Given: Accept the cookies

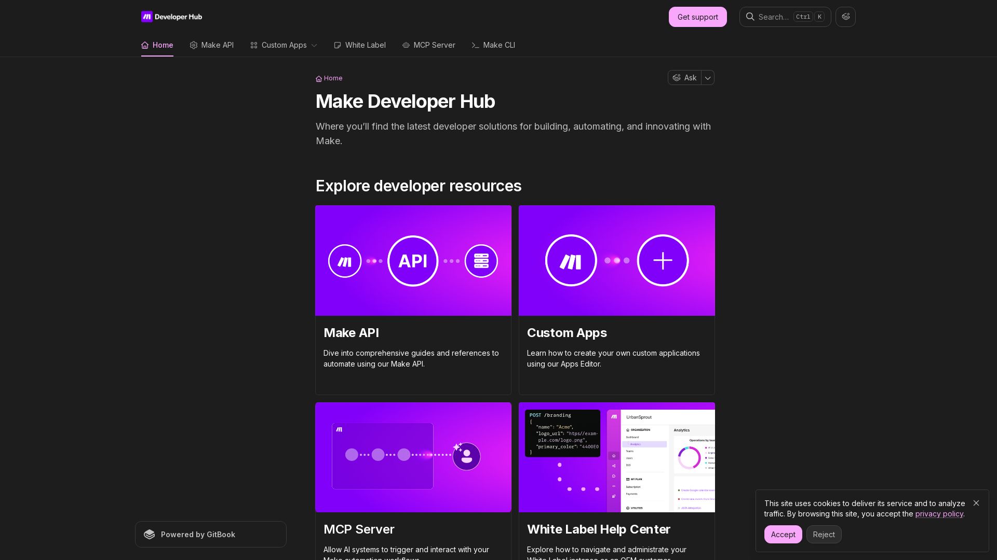Looking at the screenshot, I should 783,535.
